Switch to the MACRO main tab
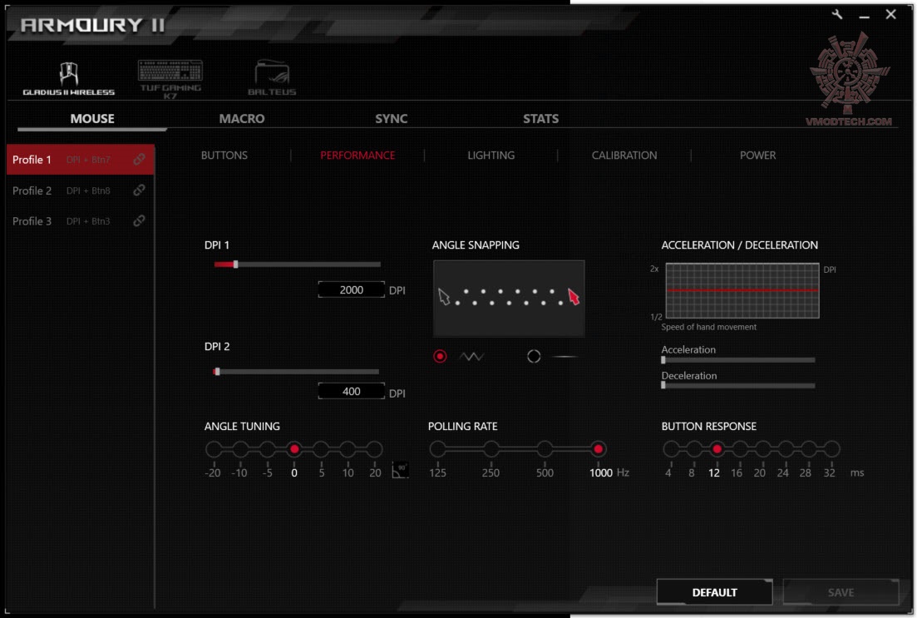The height and width of the screenshot is (618, 917). tap(242, 118)
